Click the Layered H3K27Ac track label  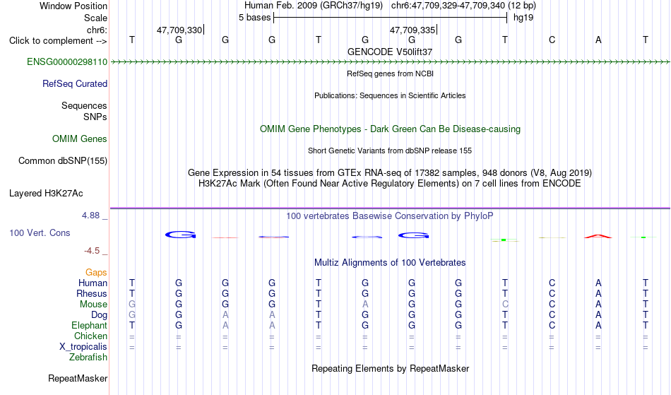(x=46, y=193)
